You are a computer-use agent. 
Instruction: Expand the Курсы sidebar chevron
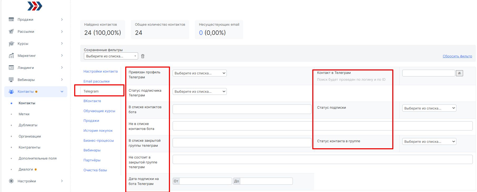tap(62, 43)
